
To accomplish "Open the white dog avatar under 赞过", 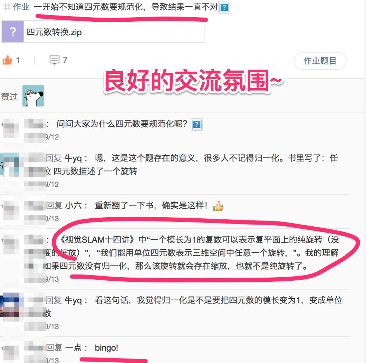I will click(x=33, y=96).
